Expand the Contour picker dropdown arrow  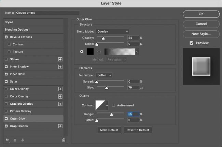point(107,105)
